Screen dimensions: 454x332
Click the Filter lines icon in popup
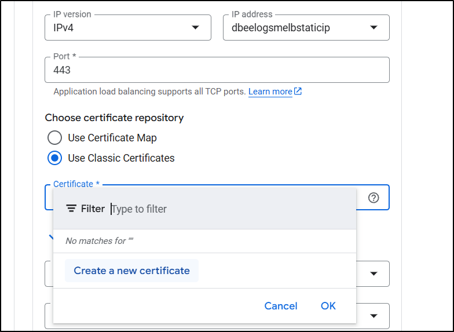(71, 209)
